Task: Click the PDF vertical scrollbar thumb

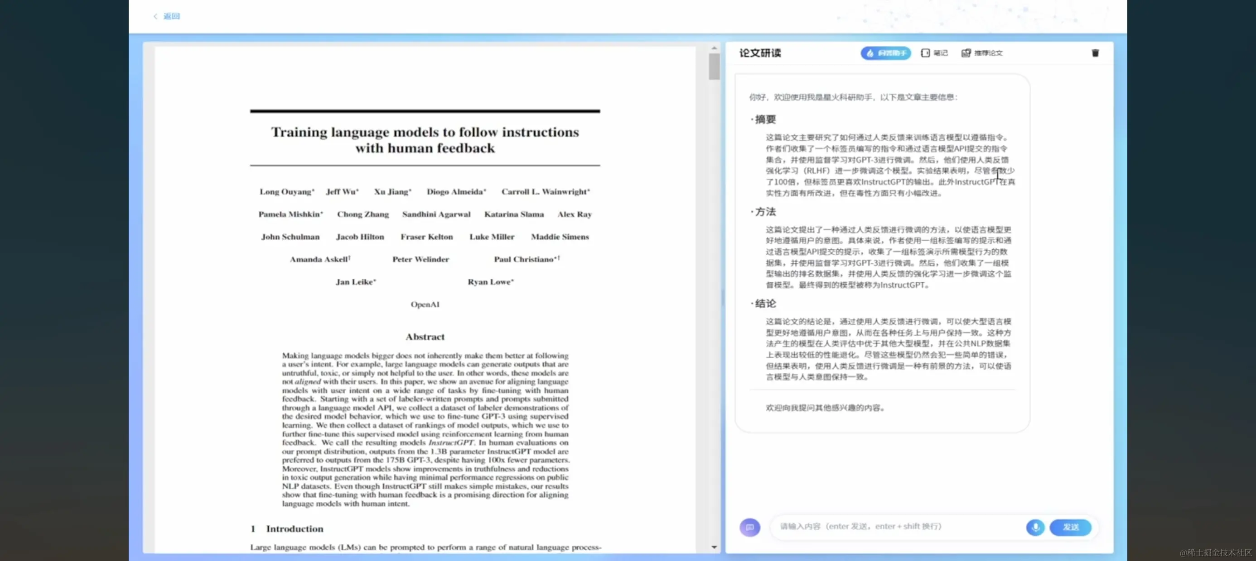Action: tap(714, 67)
